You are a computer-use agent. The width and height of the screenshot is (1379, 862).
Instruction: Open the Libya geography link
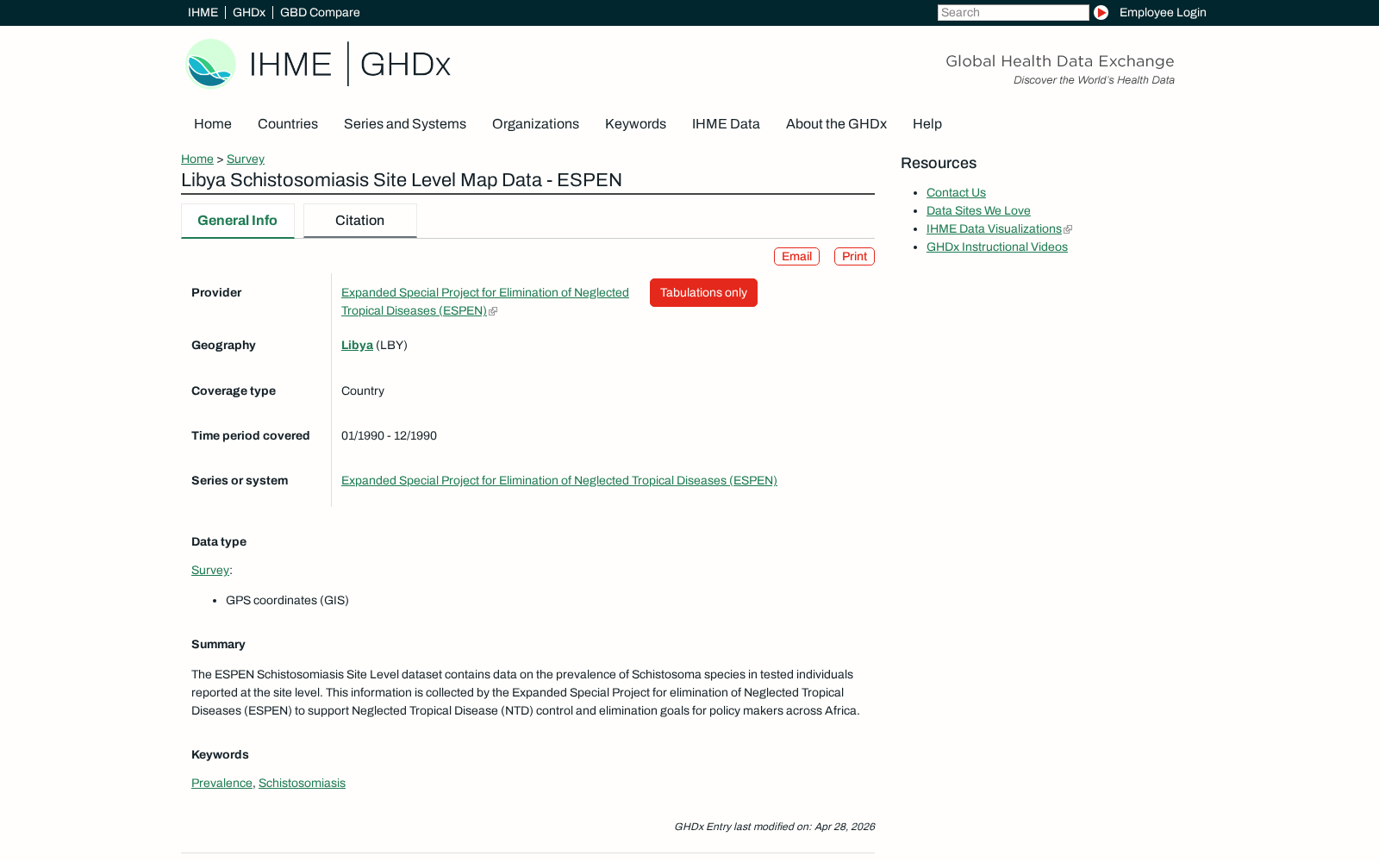[x=357, y=345]
